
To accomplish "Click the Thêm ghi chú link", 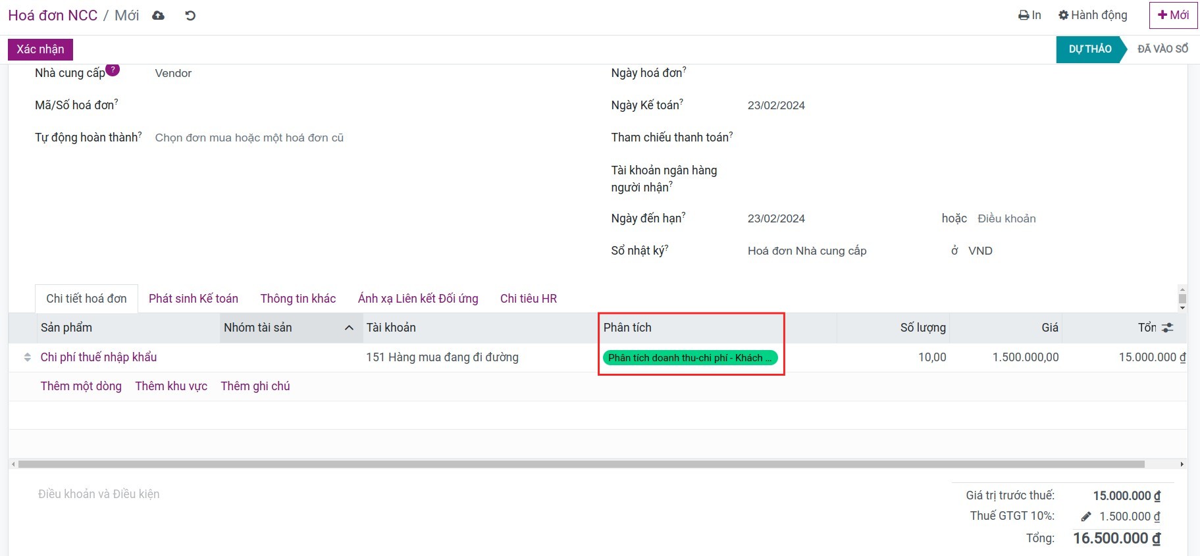I will [x=255, y=386].
